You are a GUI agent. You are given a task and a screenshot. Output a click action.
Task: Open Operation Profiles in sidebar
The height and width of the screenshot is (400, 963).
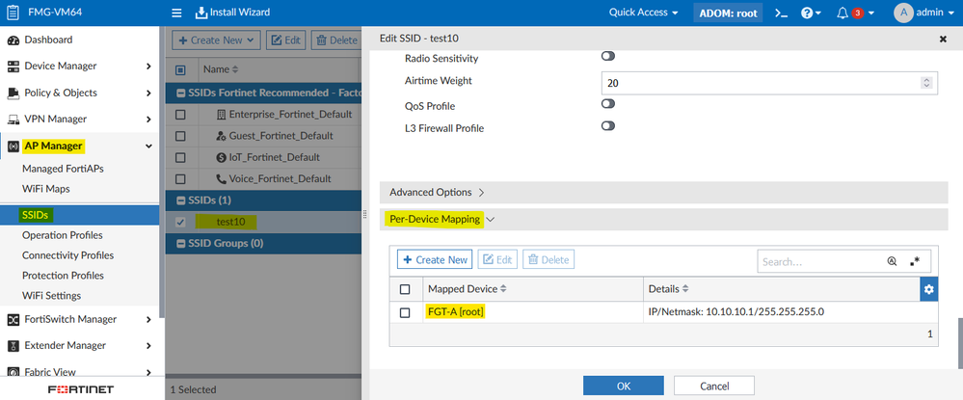click(63, 235)
